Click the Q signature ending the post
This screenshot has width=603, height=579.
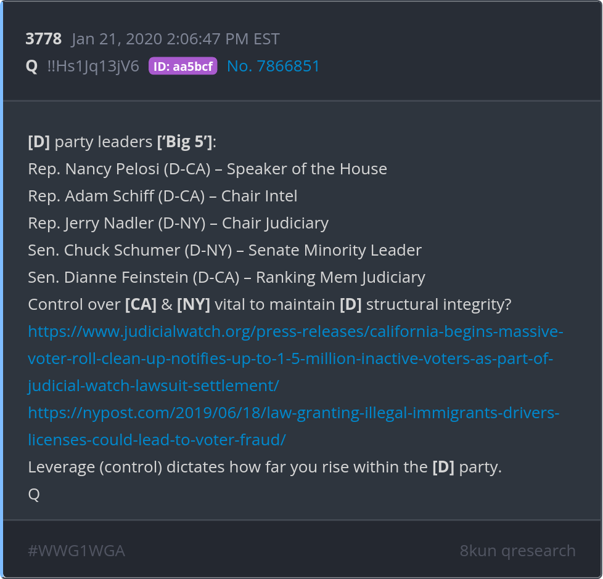pos(34,494)
